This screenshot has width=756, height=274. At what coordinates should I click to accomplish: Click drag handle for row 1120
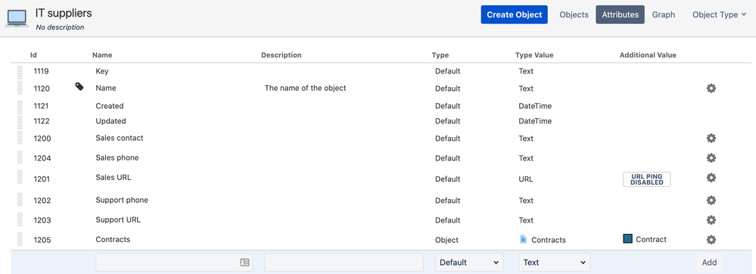click(20, 87)
